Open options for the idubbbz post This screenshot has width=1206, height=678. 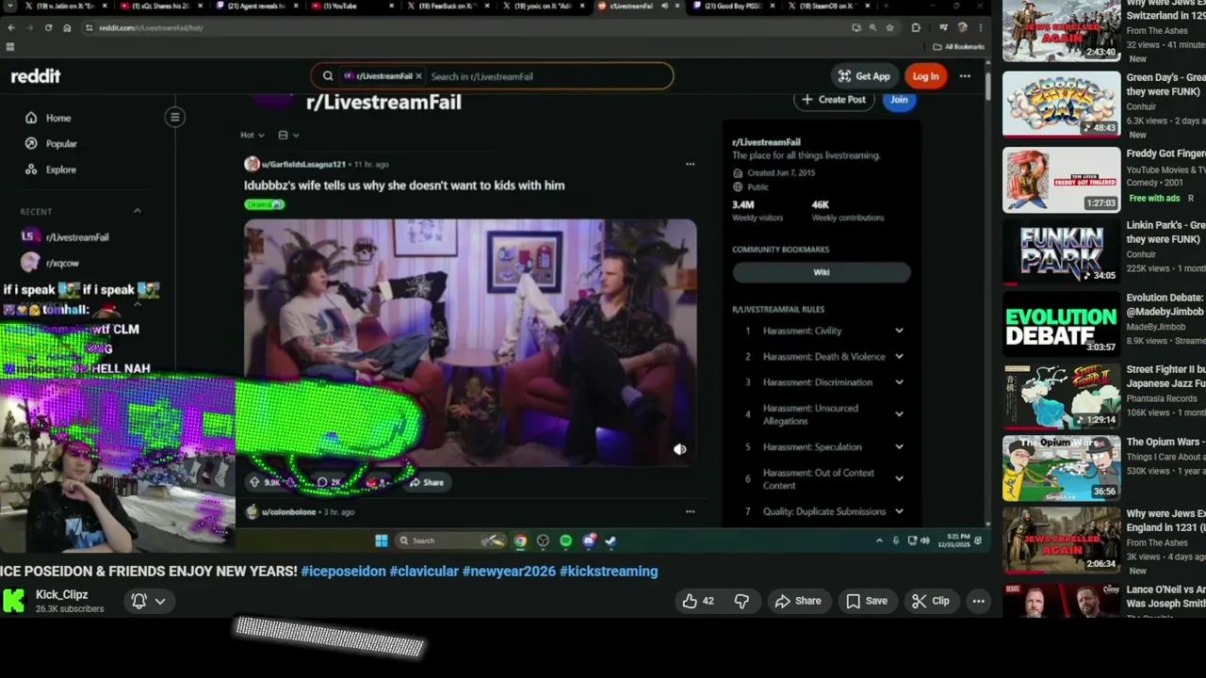click(690, 164)
